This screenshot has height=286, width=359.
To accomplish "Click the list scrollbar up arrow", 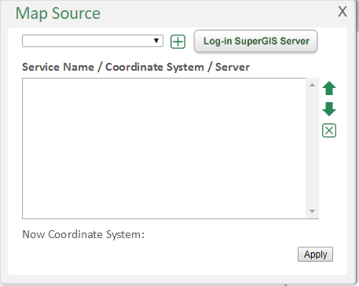I will coord(312,85).
